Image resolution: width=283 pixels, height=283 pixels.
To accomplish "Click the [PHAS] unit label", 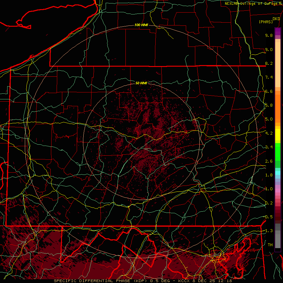I will (x=266, y=22).
